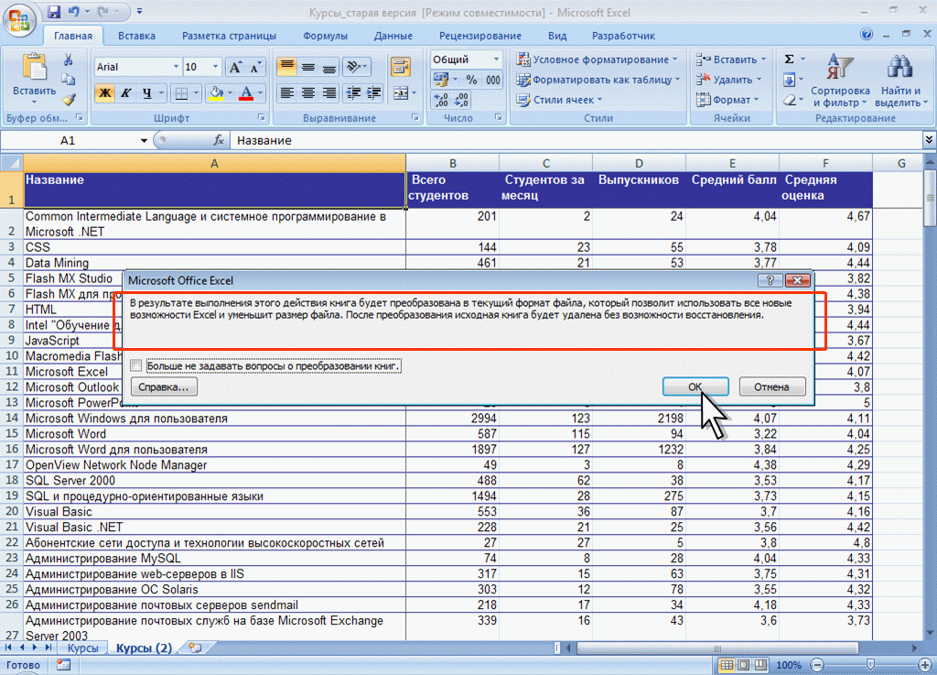The height and width of the screenshot is (675, 937).
Task: Click the dialog's help question mark button
Action: [770, 280]
